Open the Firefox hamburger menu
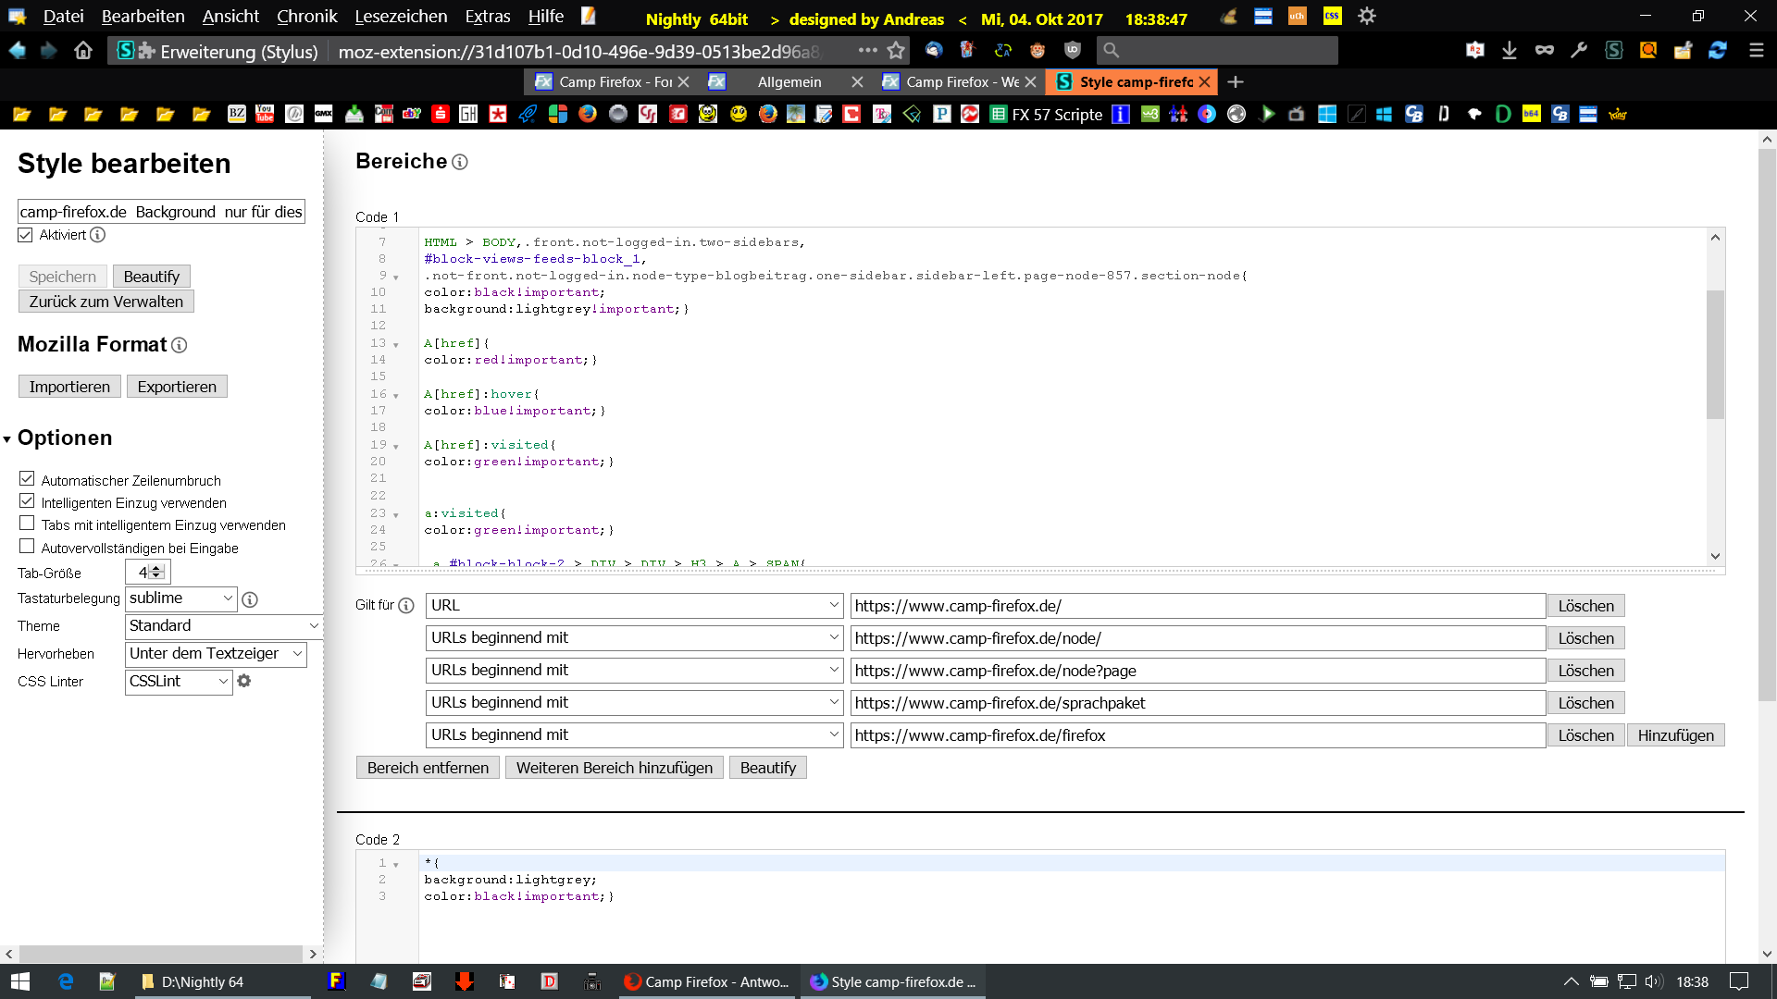The width and height of the screenshot is (1777, 999). [1756, 51]
